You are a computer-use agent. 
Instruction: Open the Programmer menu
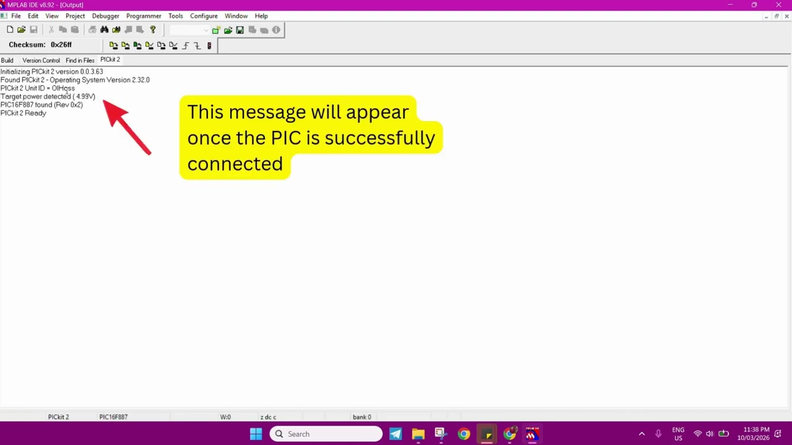144,16
